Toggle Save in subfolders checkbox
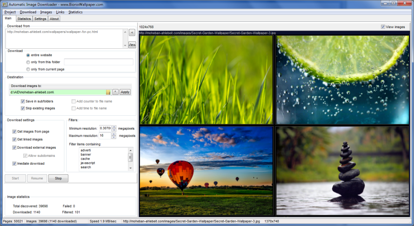The width and height of the screenshot is (414, 226). tap(23, 101)
